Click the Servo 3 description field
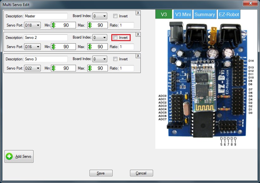Image resolution: width=260 pixels, height=183 pixels. tap(46, 59)
